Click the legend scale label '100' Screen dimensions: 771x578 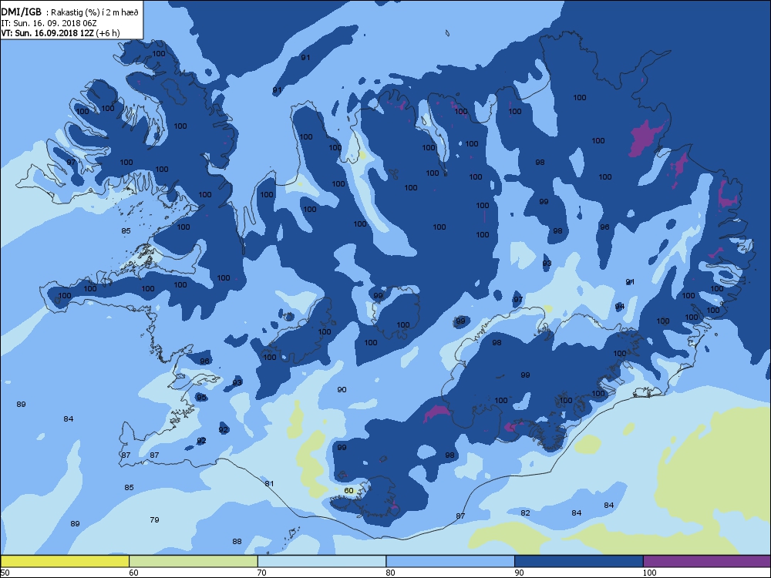[649, 572]
